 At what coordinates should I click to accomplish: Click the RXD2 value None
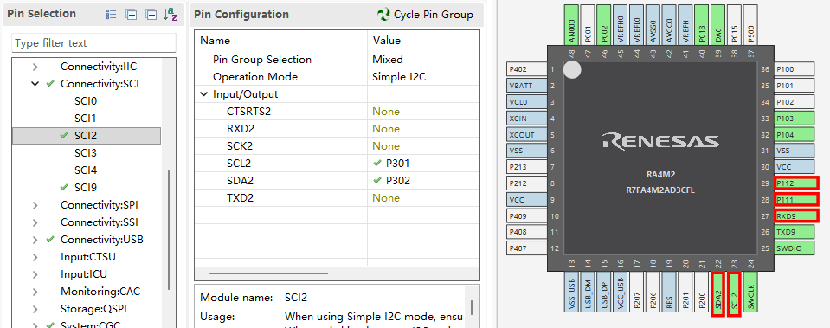[x=386, y=129]
